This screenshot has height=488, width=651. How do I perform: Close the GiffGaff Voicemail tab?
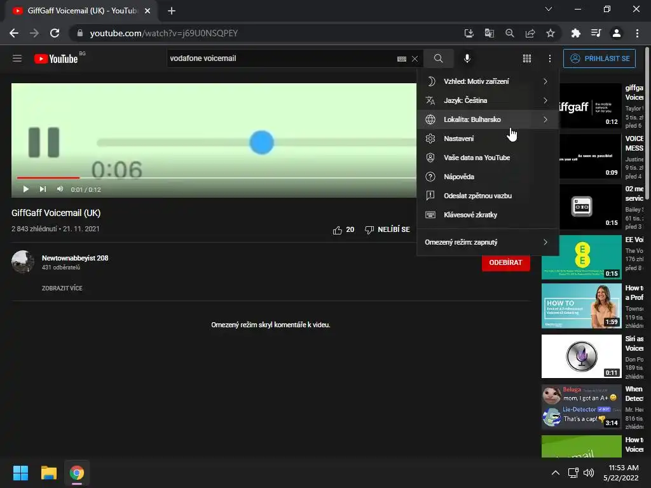[147, 11]
